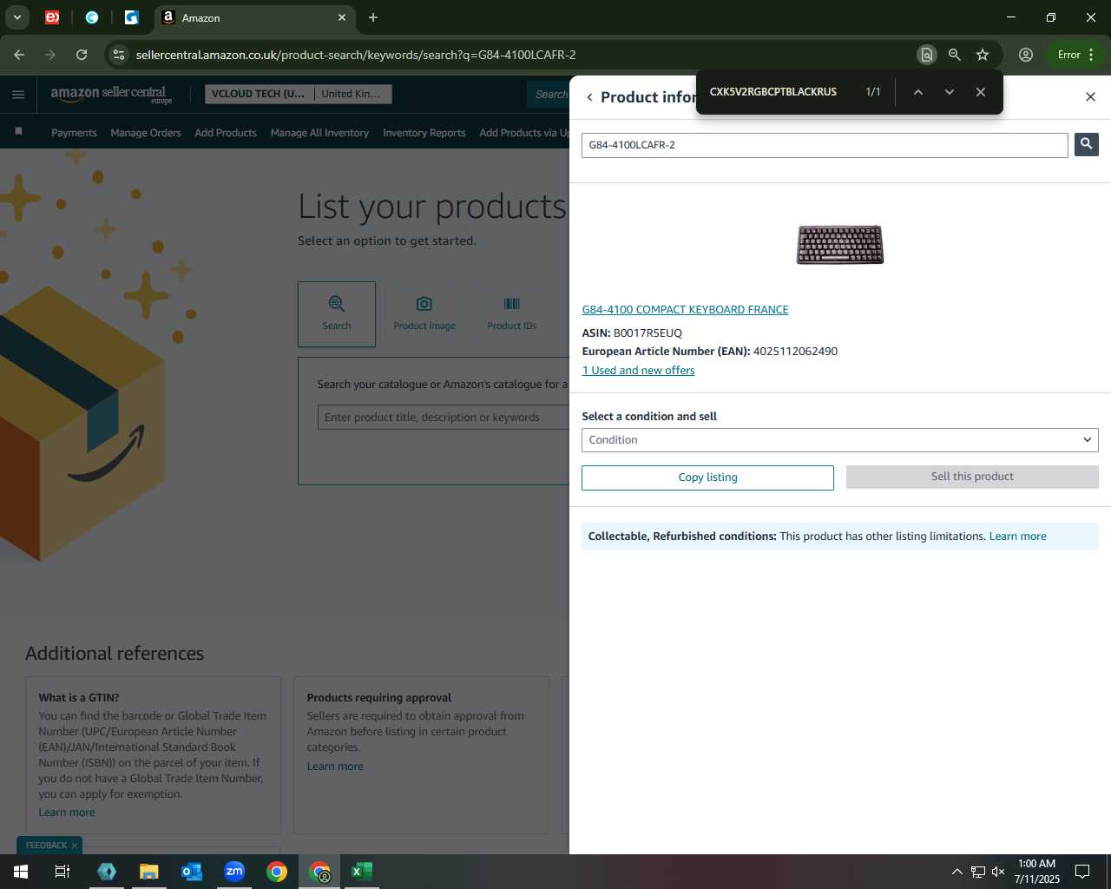Open Task View on the taskbar

coord(62,872)
